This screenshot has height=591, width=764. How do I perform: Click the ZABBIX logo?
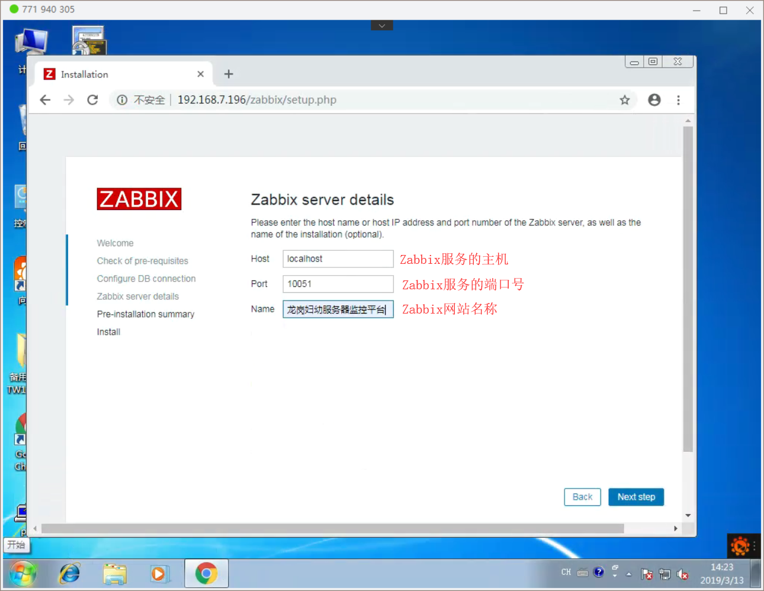pyautogui.click(x=139, y=199)
